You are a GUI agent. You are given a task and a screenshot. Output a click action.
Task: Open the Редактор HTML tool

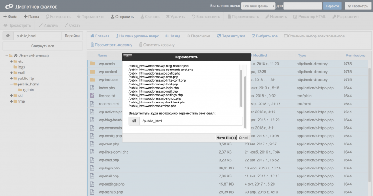pyautogui.click(x=310, y=17)
